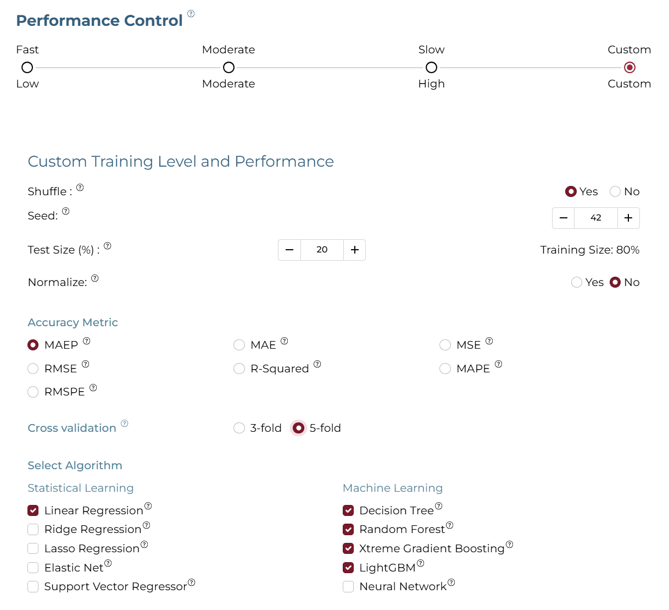Select Normalize Yes option
Screen dimensions: 669x610
coord(577,282)
